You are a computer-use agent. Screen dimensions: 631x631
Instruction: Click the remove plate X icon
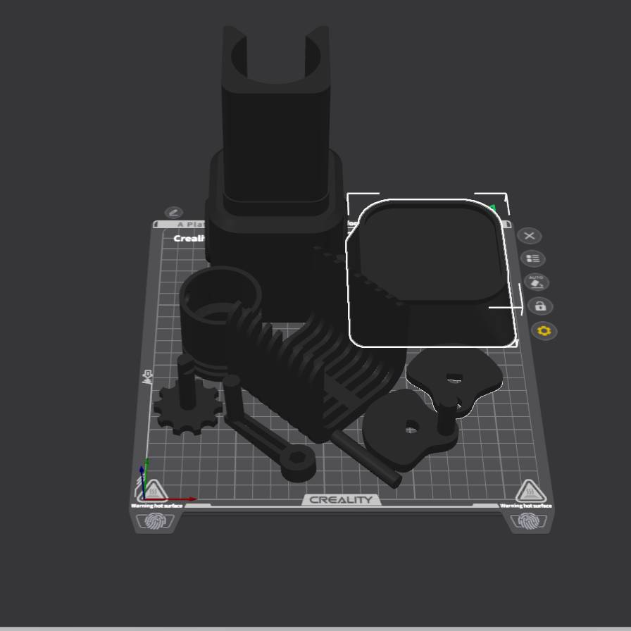pos(530,236)
